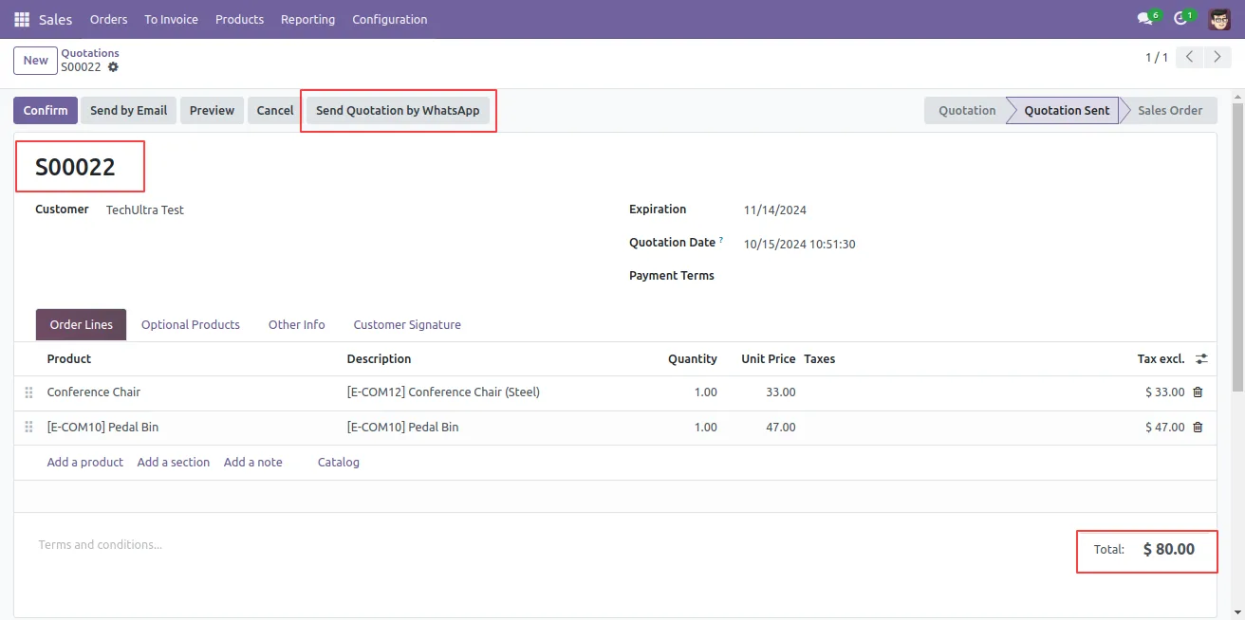This screenshot has width=1245, height=620.
Task: Click the Conference Chair product cell
Action: click(x=94, y=392)
